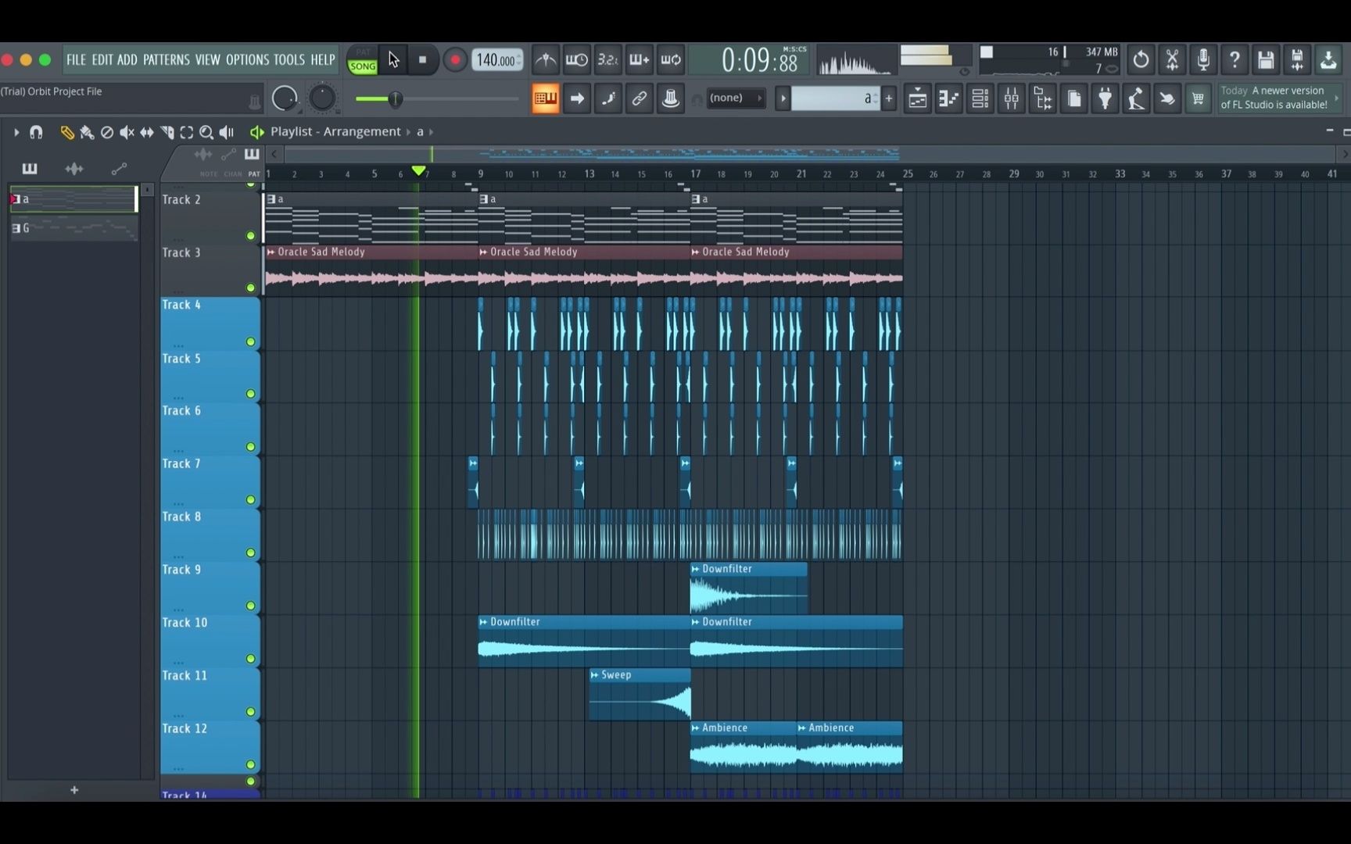Click the stop playback button
Screen dimensions: 1351x844
423,59
